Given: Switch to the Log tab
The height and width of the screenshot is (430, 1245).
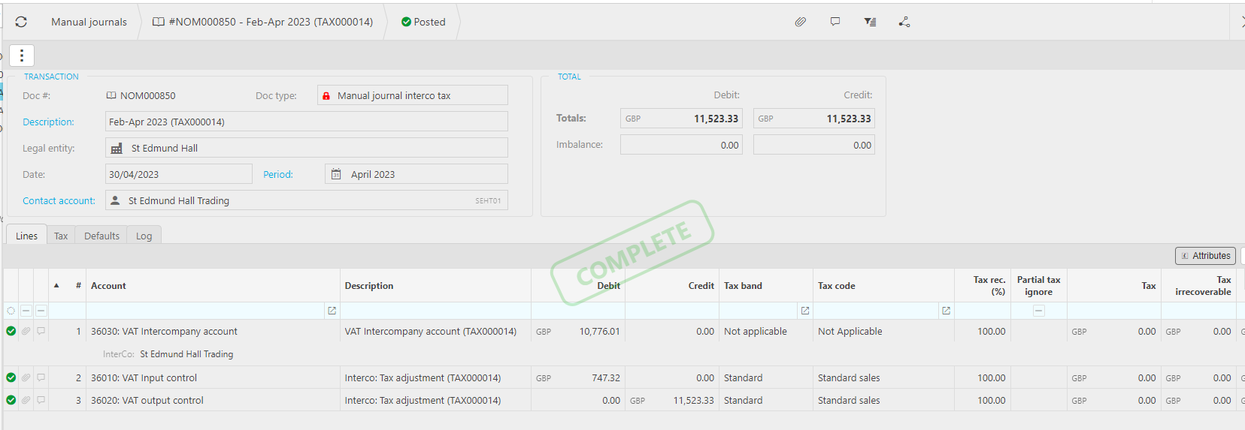Looking at the screenshot, I should [x=144, y=236].
